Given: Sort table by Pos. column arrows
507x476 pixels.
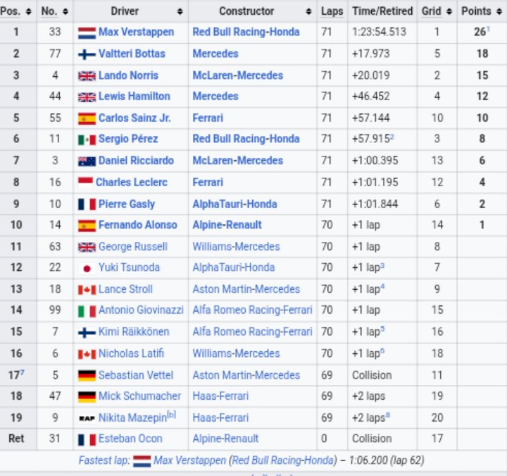Looking at the screenshot, I should click(29, 12).
